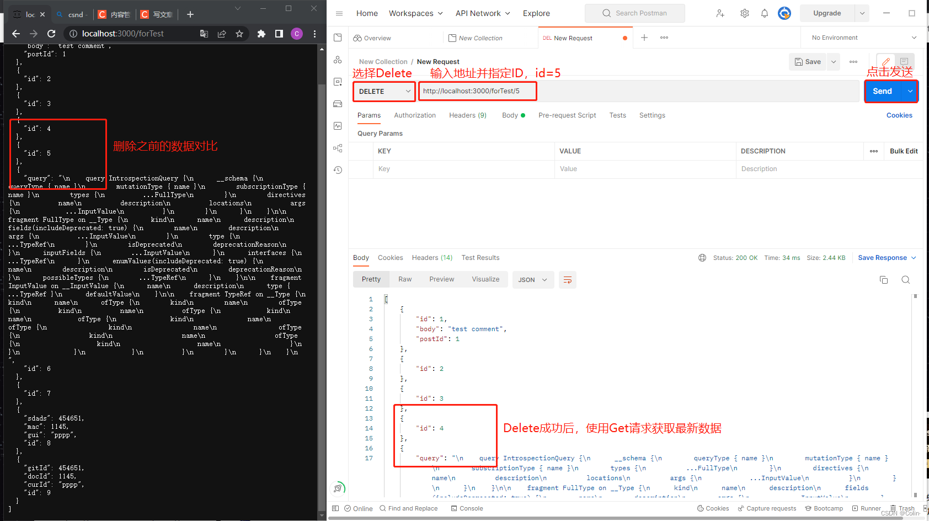Open request more actions ellipsis beside Save

pyautogui.click(x=853, y=62)
